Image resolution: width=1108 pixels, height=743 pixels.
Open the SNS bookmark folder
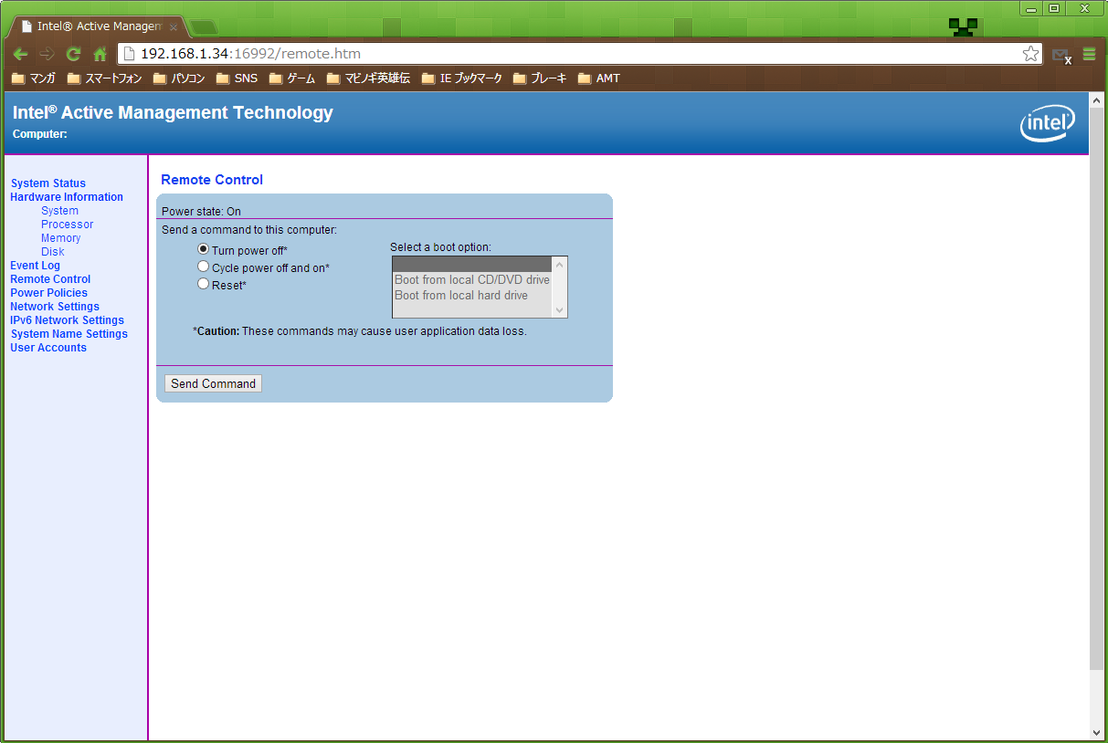click(x=237, y=78)
